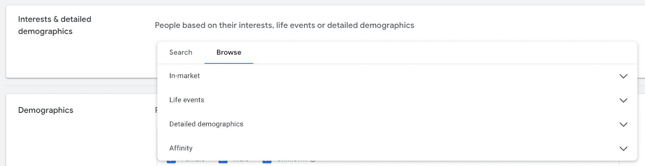Toggle the Male gender checkbox
This screenshot has height=166, width=645.
point(223,162)
